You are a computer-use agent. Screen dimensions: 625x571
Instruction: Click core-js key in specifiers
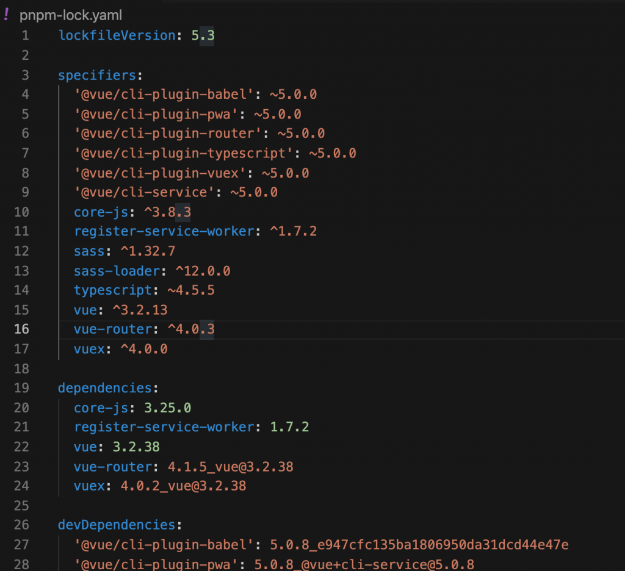[101, 212]
